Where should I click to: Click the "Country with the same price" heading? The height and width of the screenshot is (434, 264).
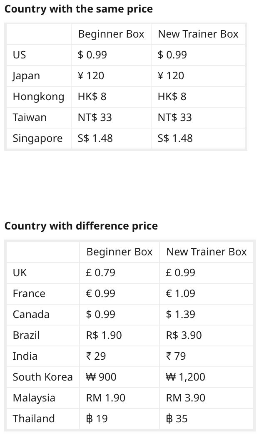[x=78, y=9]
